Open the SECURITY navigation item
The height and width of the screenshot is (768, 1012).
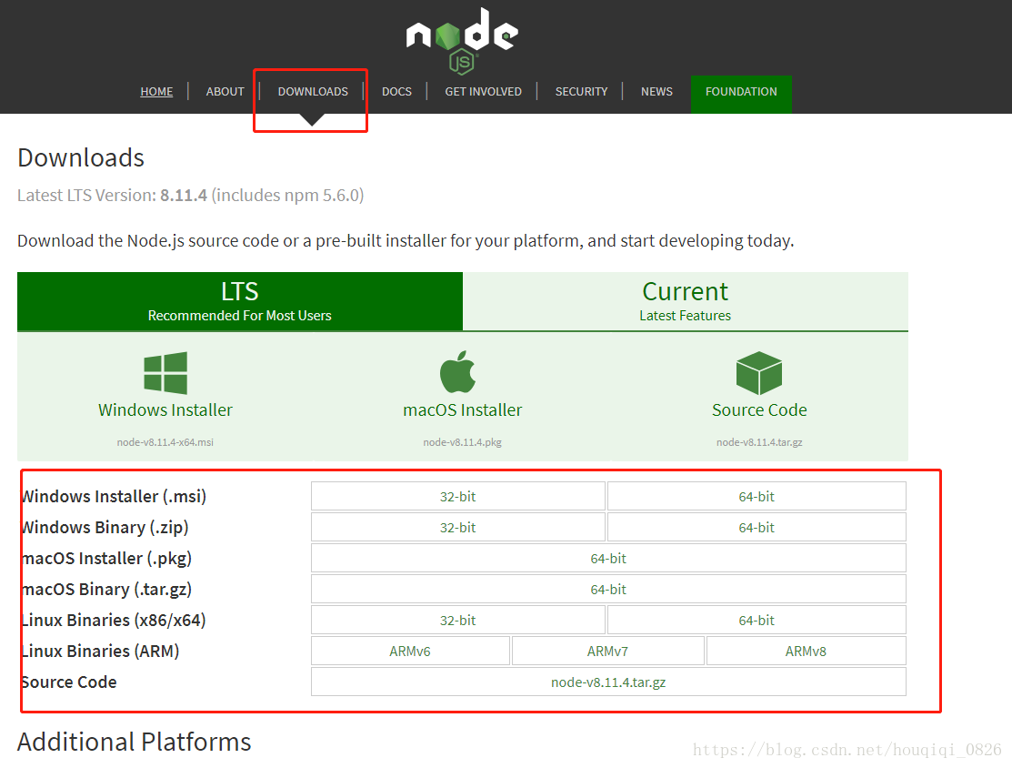click(582, 92)
